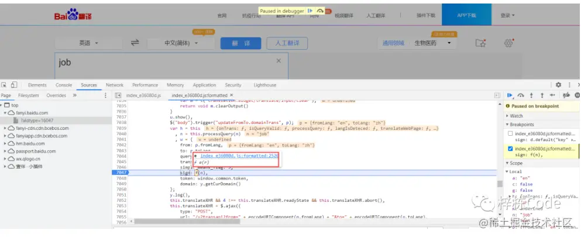Open the Memory panel

(x=175, y=85)
